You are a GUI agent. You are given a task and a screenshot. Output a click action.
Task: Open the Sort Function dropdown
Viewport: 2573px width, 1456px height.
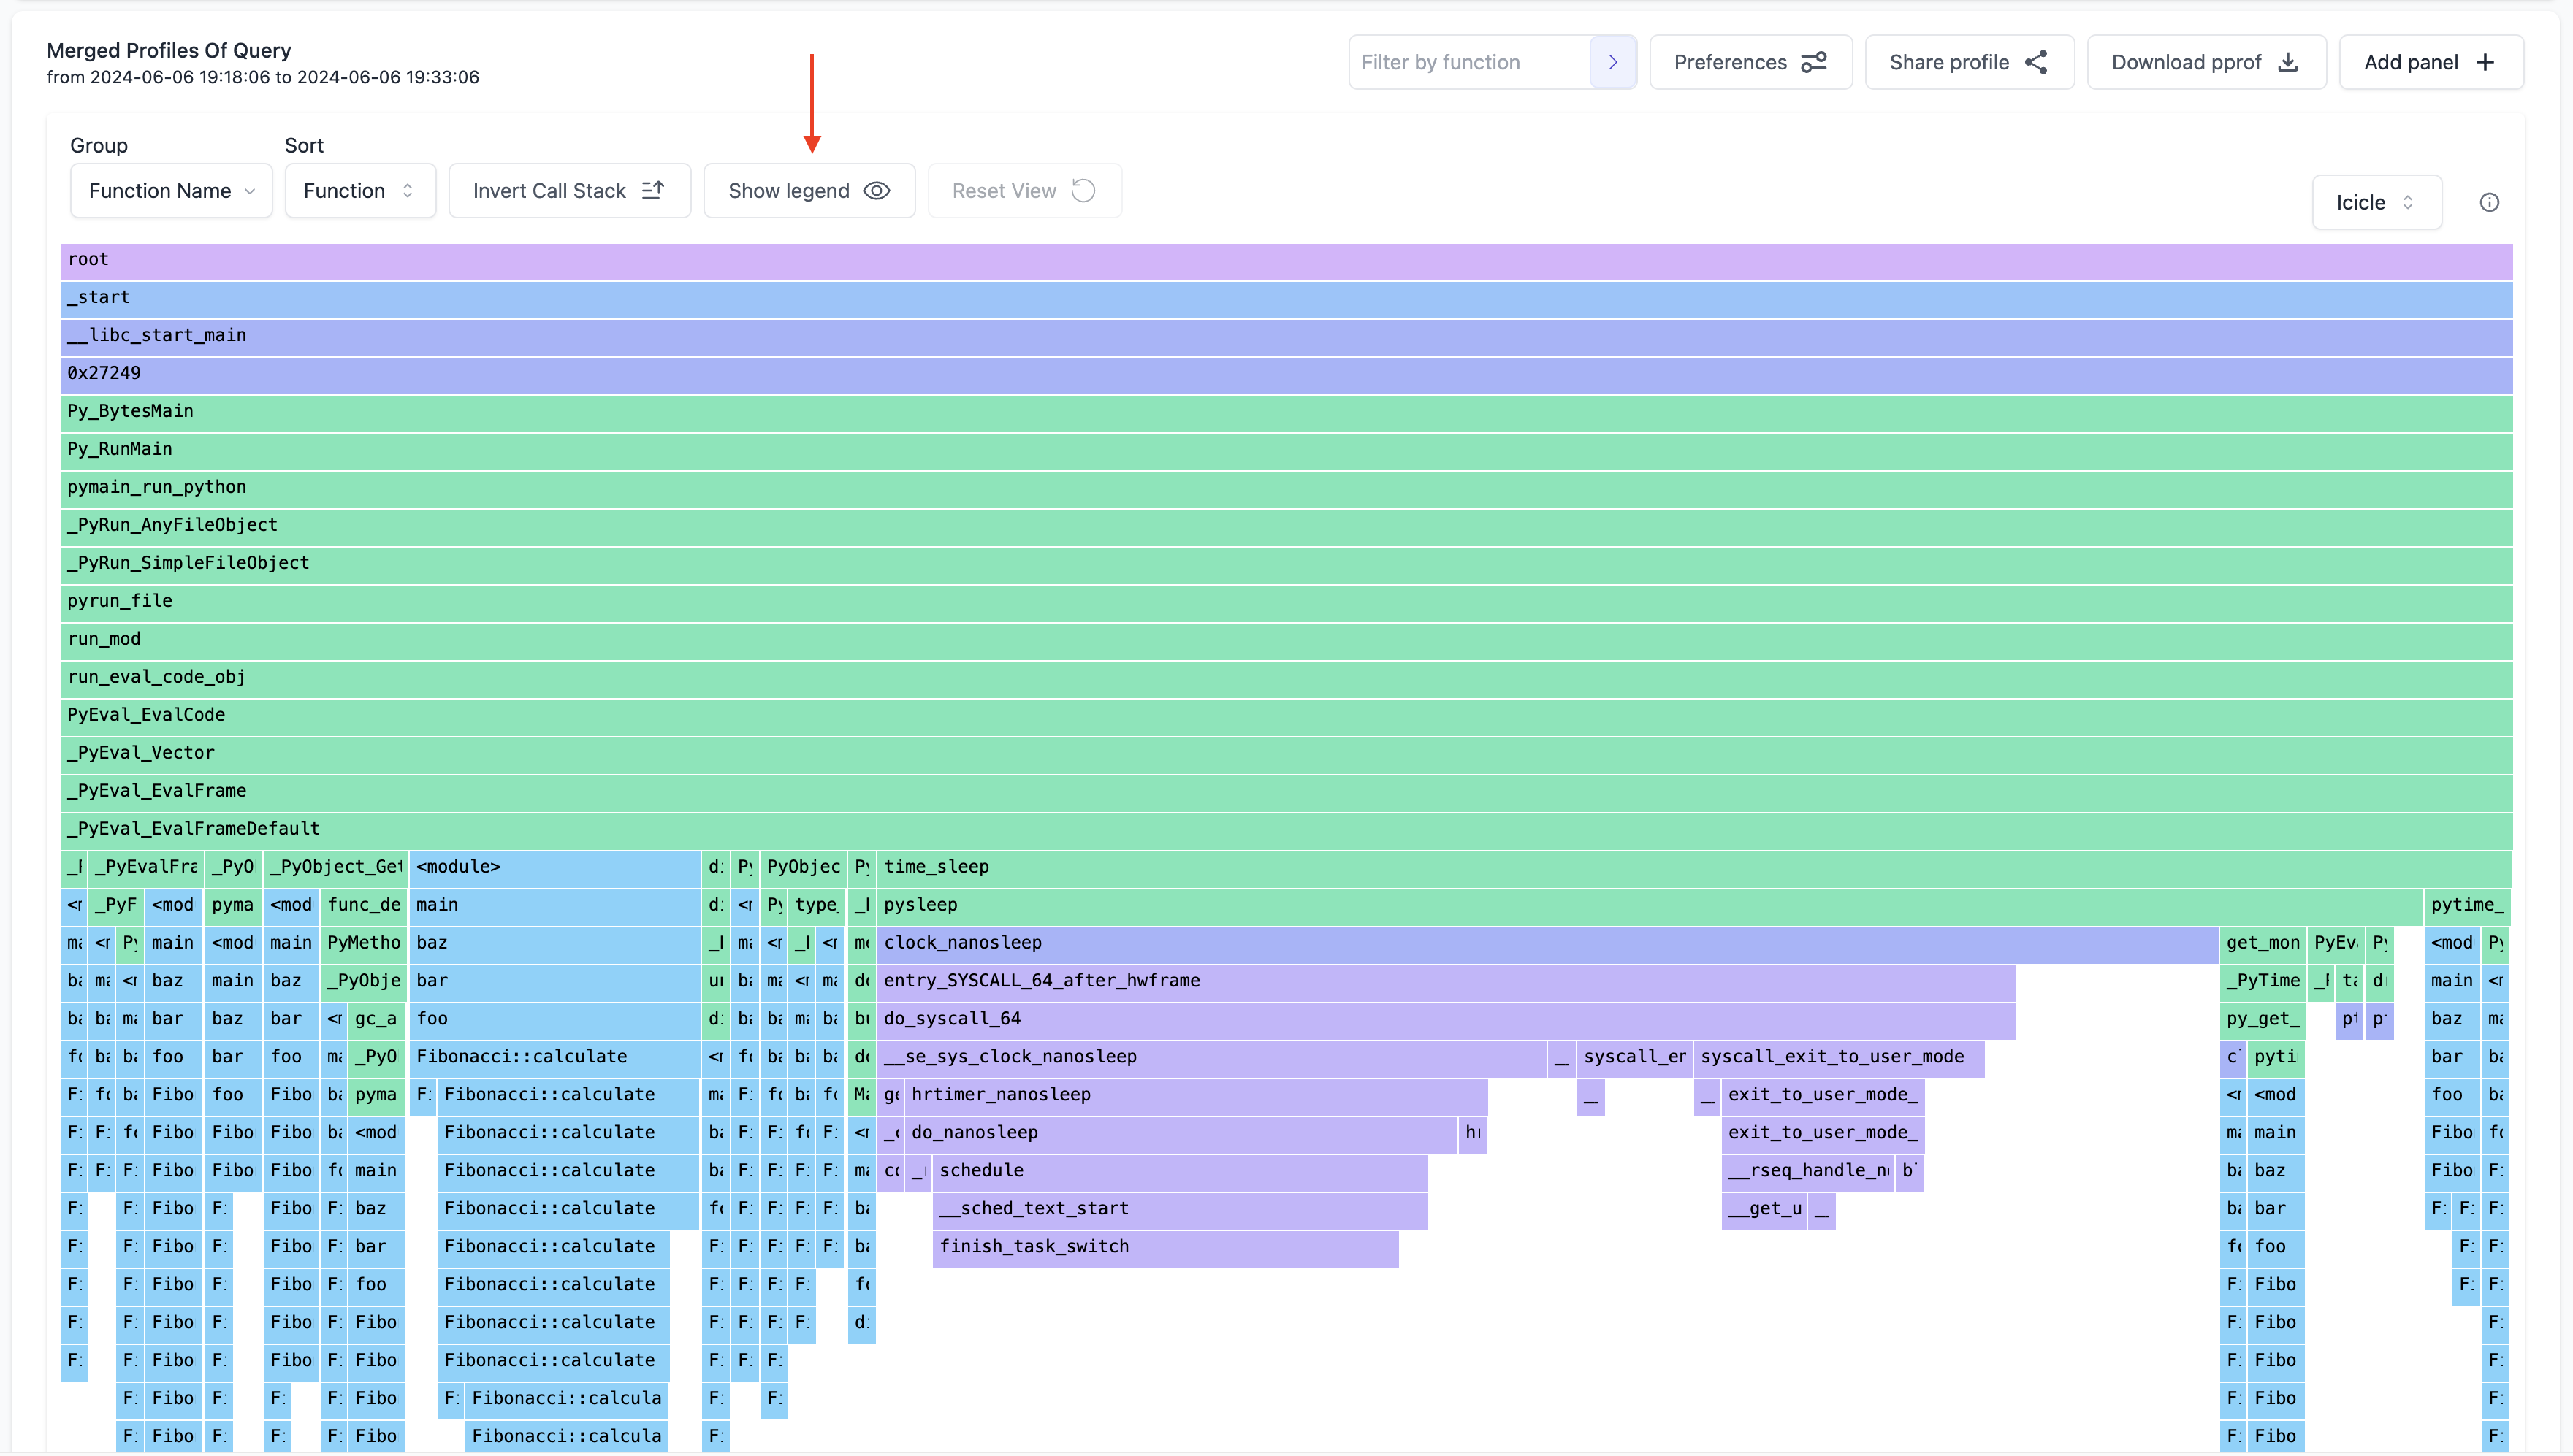click(x=359, y=190)
